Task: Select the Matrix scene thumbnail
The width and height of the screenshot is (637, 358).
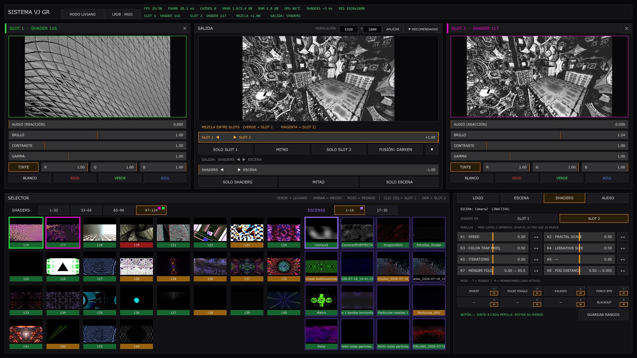Action: coord(321,300)
